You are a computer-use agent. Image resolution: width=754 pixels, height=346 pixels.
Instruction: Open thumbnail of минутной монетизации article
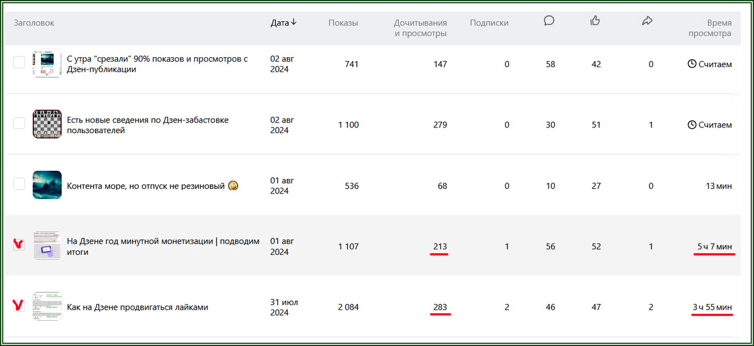47,246
